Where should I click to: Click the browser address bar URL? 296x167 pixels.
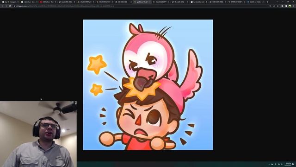click(65, 6)
